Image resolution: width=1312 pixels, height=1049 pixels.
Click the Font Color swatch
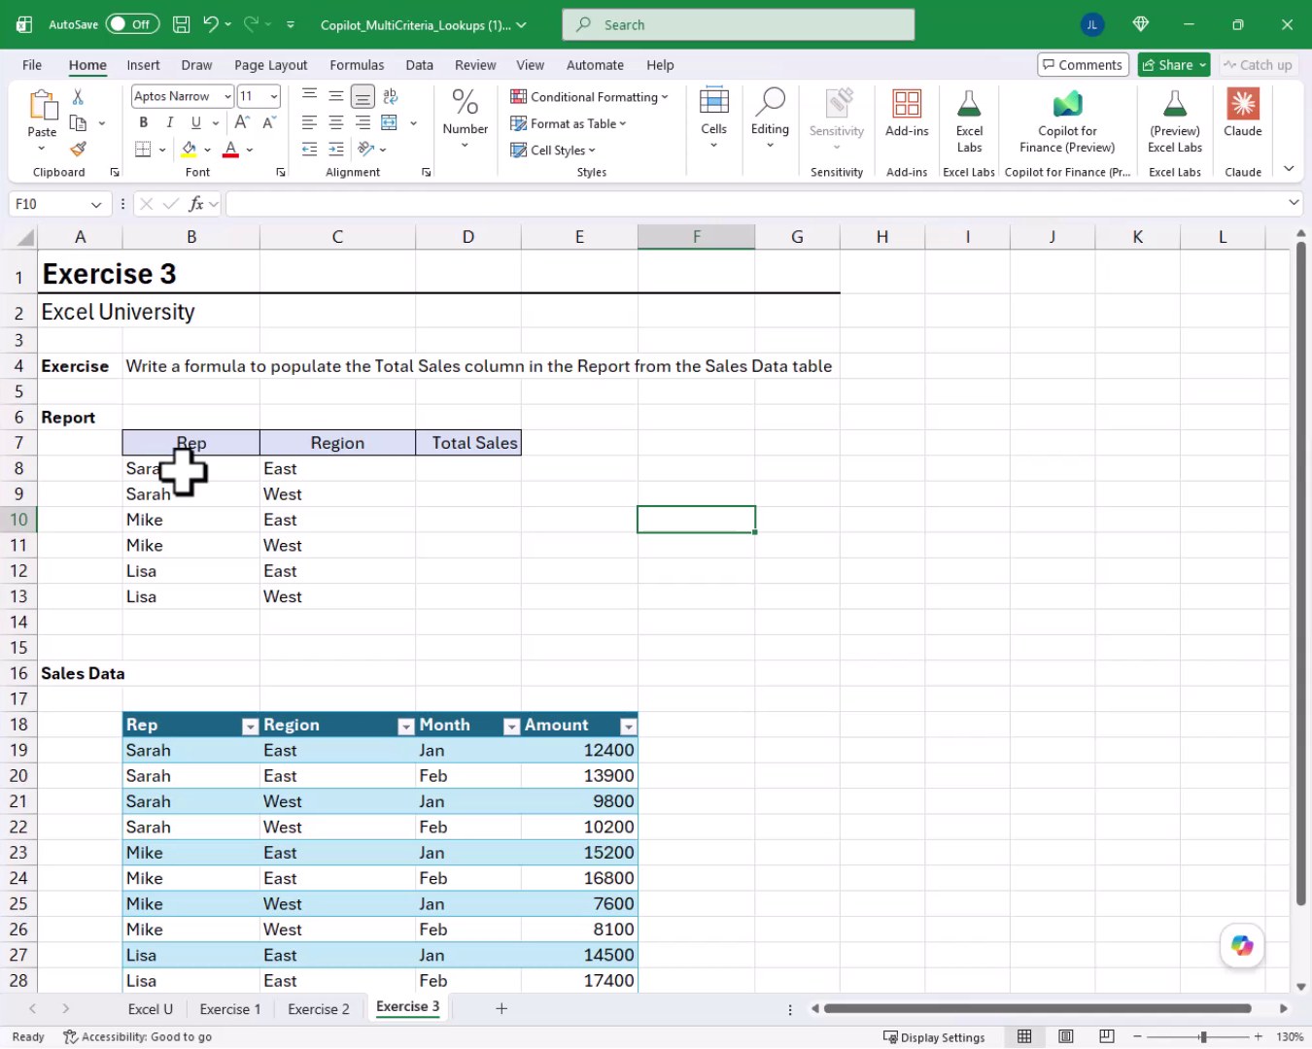pos(230,150)
